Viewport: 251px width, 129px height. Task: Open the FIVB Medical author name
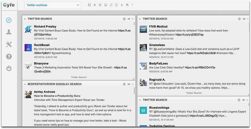(x=158, y=27)
